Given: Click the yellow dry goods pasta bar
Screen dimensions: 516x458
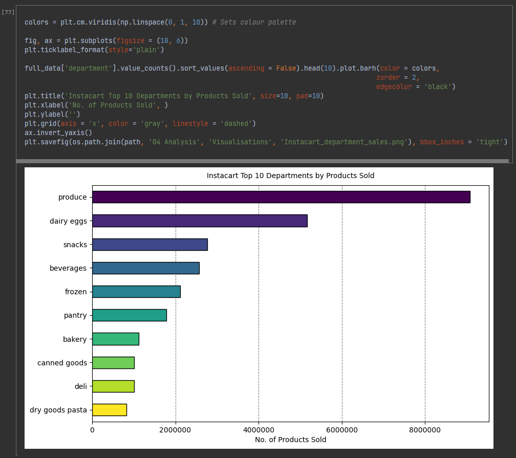Looking at the screenshot, I should click(x=110, y=410).
